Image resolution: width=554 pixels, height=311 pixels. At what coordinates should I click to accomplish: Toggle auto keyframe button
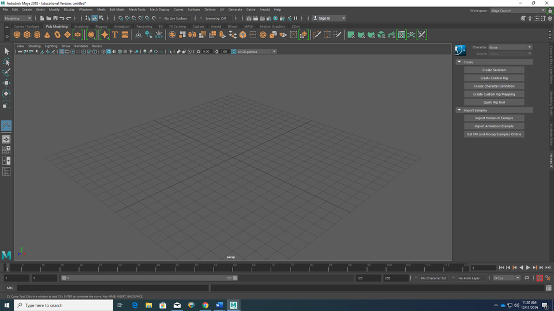pyautogui.click(x=540, y=278)
